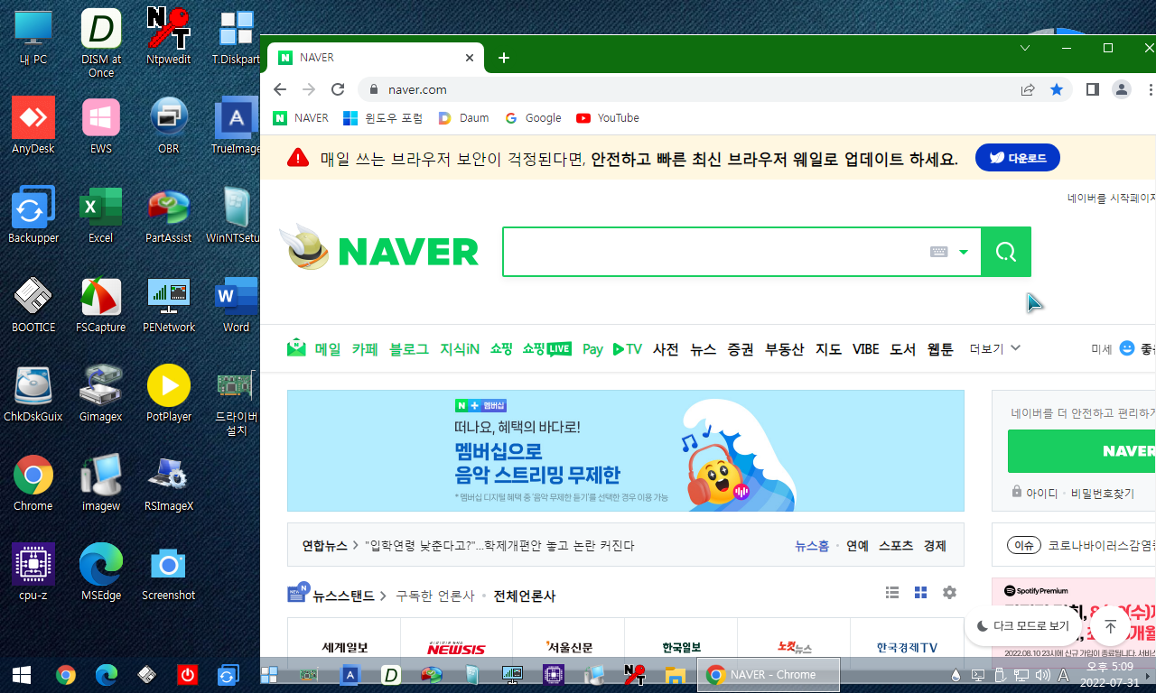Open a new Chrome tab
The height and width of the screenshot is (693, 1156).
(504, 58)
